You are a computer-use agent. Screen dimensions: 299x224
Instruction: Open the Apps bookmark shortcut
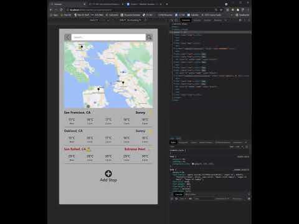pos(54,15)
